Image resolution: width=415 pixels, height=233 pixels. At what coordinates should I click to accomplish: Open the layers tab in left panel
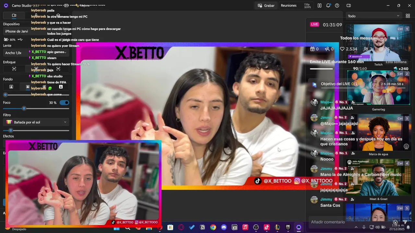pyautogui.click(x=58, y=16)
